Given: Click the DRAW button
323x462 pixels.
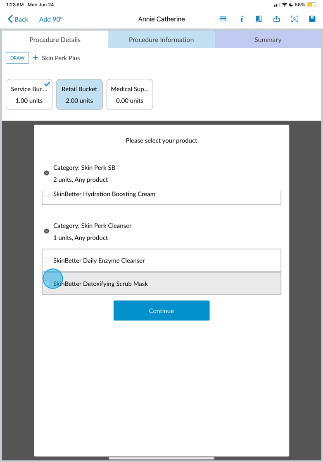Looking at the screenshot, I should pos(17,58).
